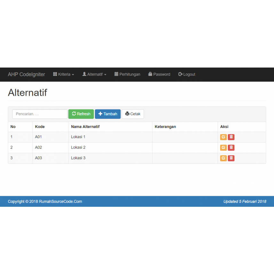Viewport: 274px width, 274px height.
Task: Click inside the Pencarian search field
Action: pyautogui.click(x=39, y=114)
